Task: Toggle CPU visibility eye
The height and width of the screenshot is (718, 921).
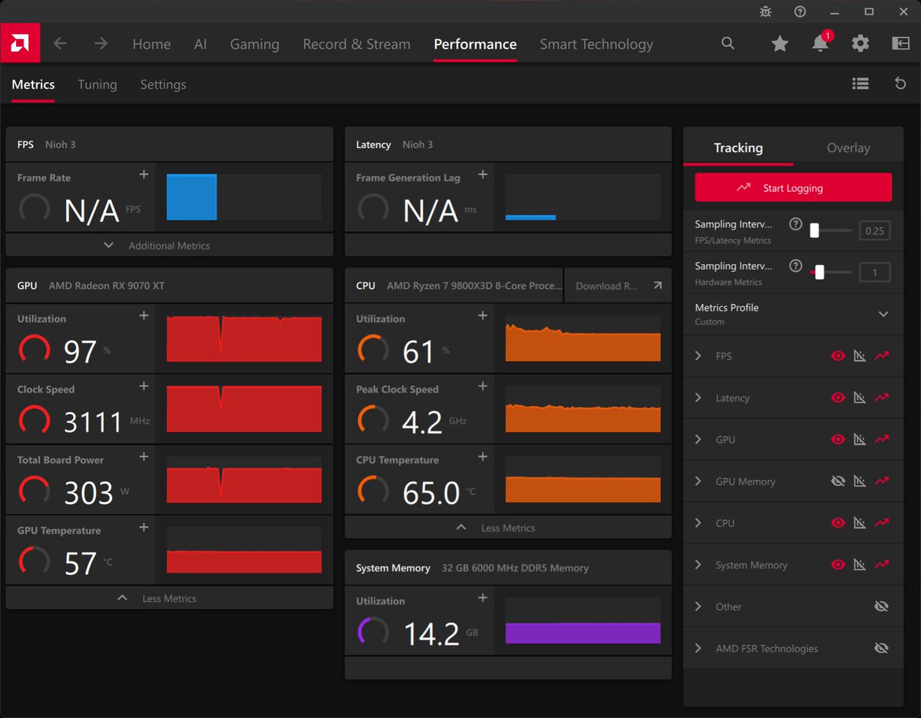Action: tap(838, 523)
